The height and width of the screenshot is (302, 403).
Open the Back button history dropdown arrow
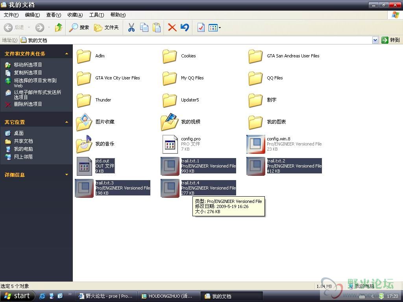tap(29, 28)
